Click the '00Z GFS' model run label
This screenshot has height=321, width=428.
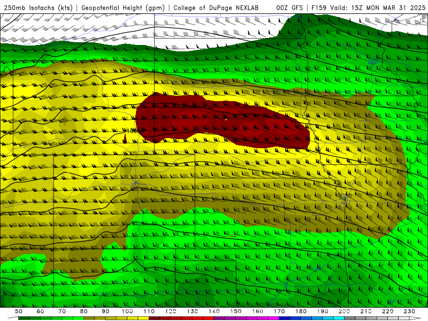289,8
